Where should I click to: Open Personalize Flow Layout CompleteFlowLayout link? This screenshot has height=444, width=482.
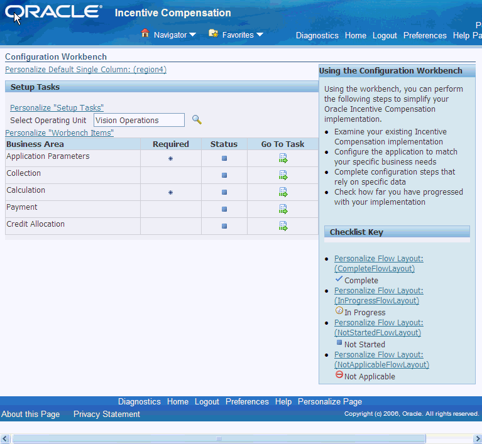(x=379, y=264)
